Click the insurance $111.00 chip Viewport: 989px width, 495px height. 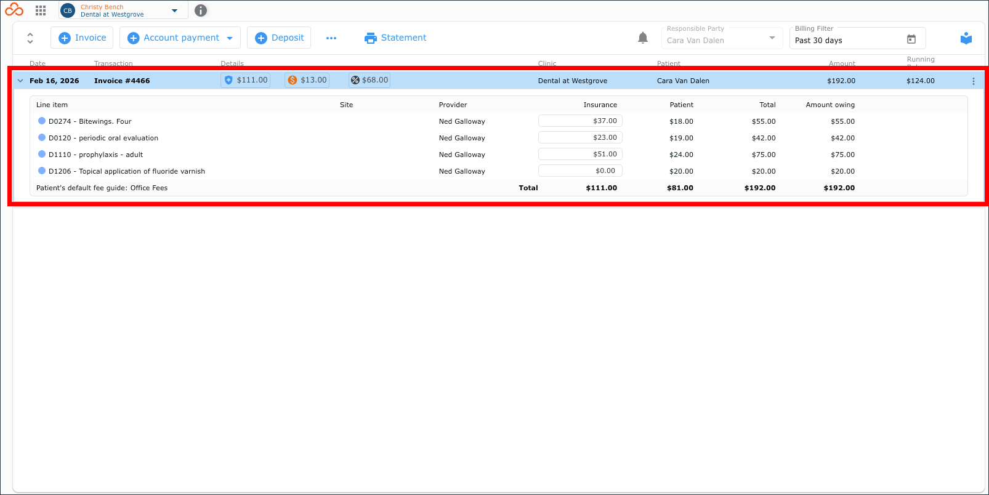[246, 80]
